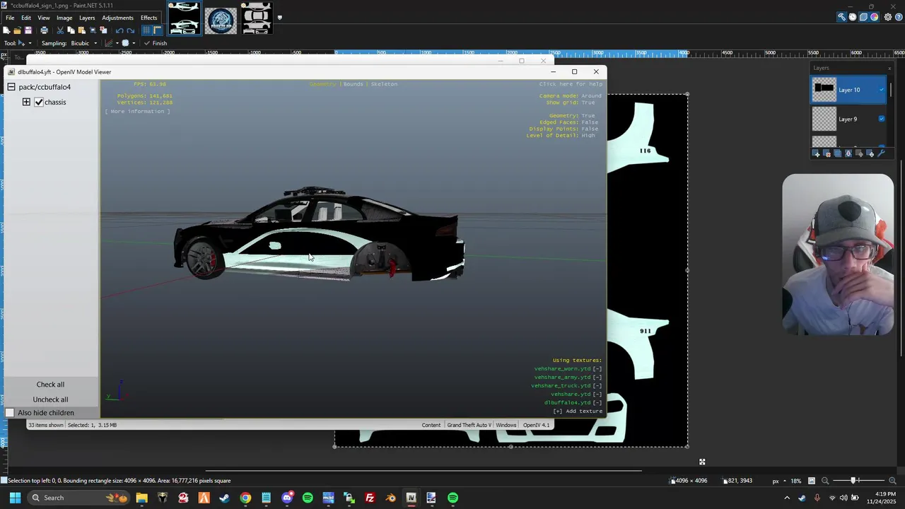Close the Layers panel with x
The height and width of the screenshot is (509, 905).
pos(889,68)
